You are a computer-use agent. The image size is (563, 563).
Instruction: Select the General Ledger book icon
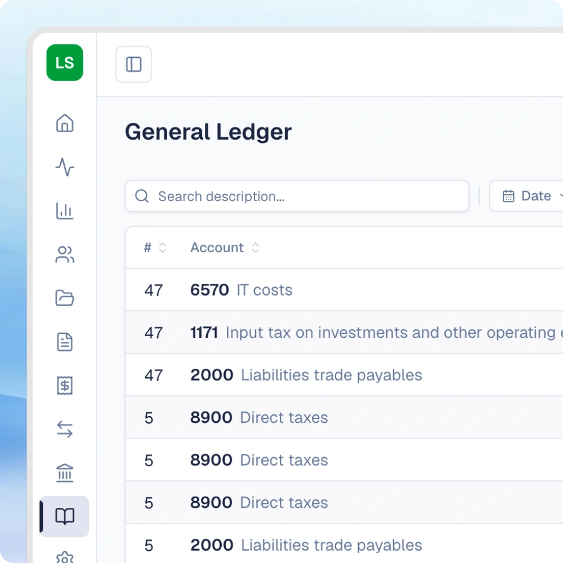pos(65,516)
